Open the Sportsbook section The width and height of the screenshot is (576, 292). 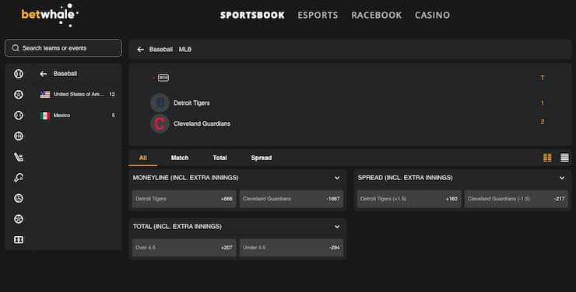(x=252, y=15)
